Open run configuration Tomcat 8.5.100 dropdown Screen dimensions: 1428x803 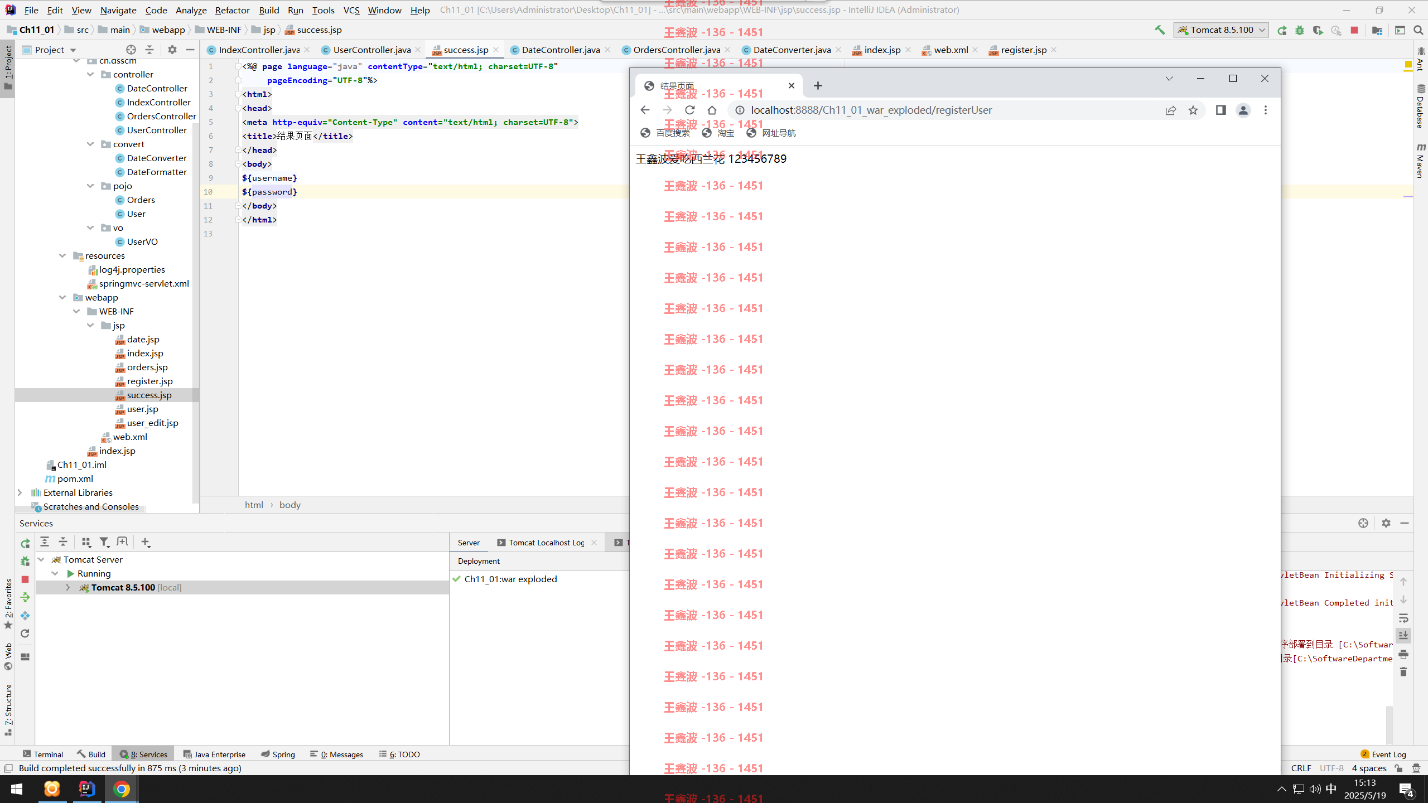(x=1221, y=30)
